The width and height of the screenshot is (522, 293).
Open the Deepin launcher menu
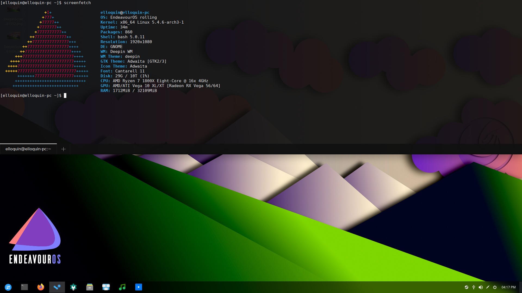(x=8, y=287)
